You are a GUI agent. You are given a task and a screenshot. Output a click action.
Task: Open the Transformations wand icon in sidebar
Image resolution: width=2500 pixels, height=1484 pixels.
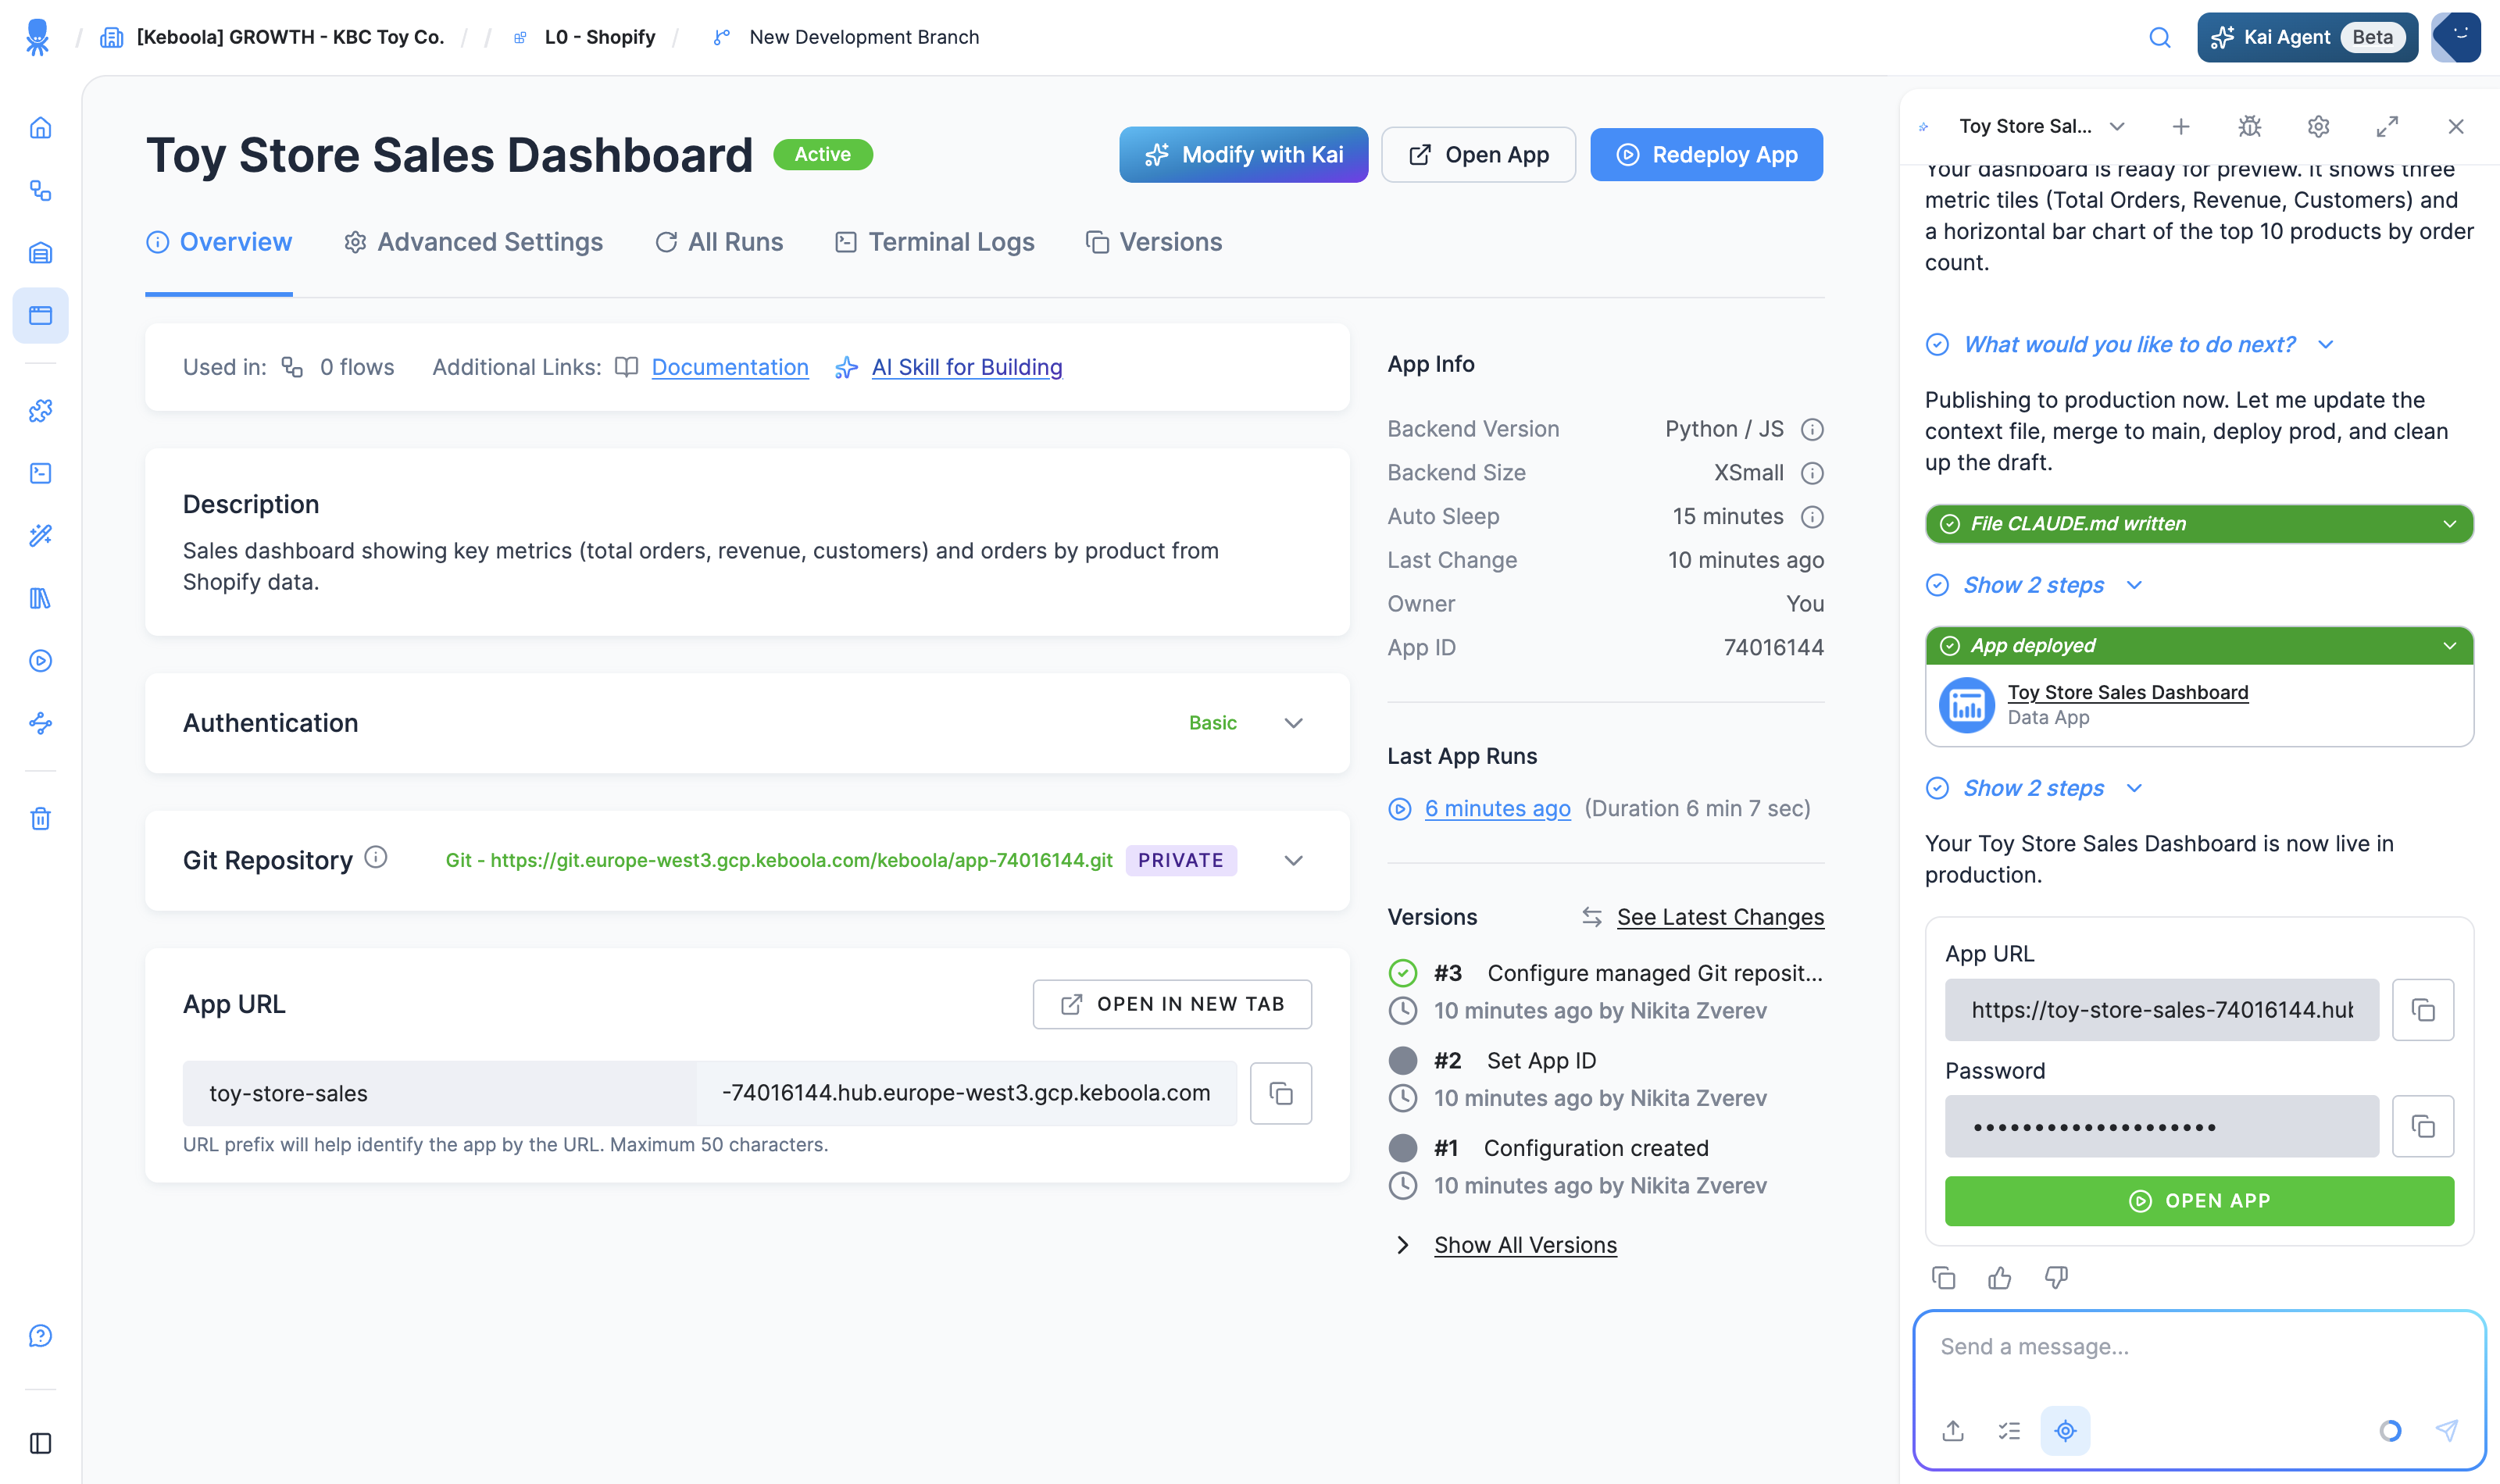click(40, 536)
